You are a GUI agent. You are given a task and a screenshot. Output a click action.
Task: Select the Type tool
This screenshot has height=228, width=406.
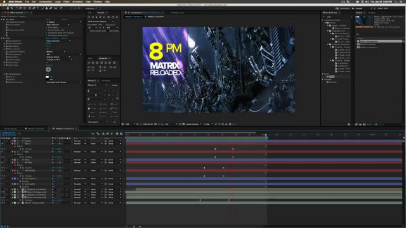pyautogui.click(x=38, y=8)
